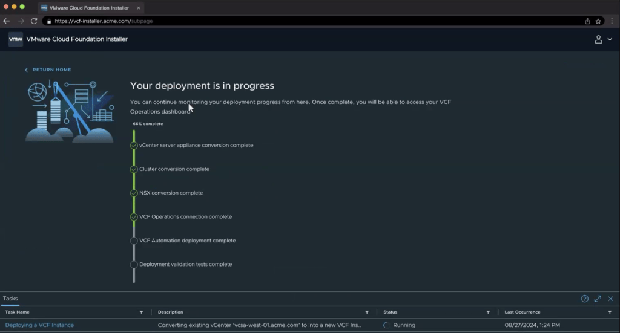Bookmark this page with the star icon
Screen dimensions: 620x333
pos(598,21)
